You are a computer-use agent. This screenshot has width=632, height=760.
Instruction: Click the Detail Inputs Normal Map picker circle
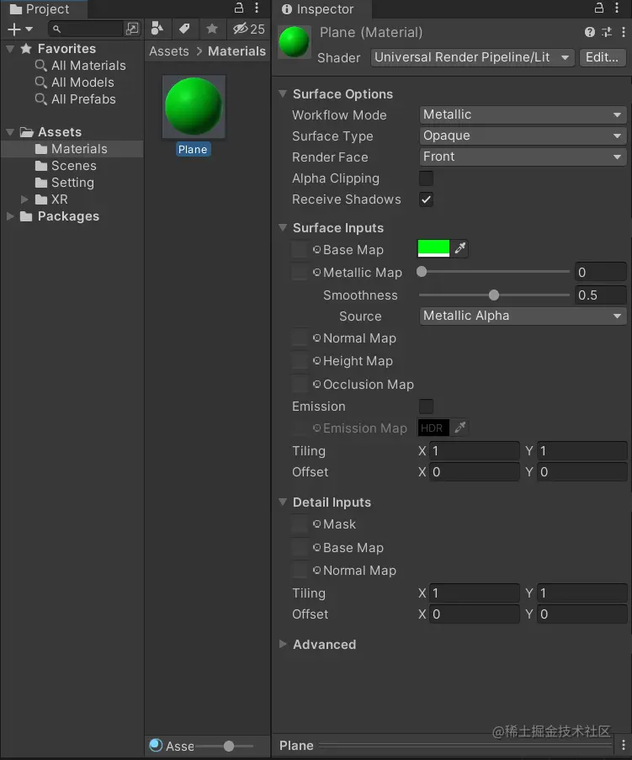pyautogui.click(x=316, y=570)
